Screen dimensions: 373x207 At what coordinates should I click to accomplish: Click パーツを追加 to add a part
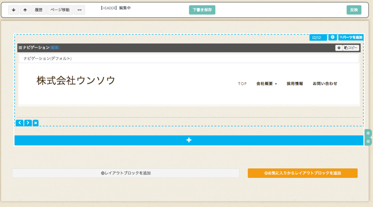pyautogui.click(x=351, y=37)
